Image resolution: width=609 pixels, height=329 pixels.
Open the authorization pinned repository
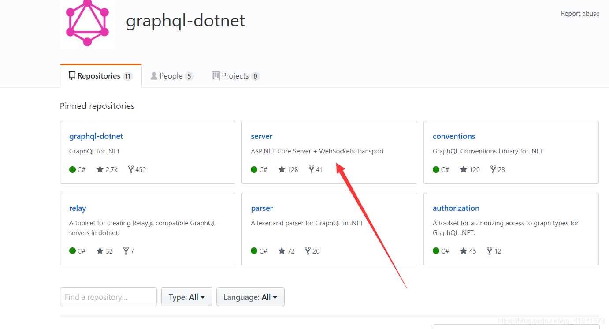456,208
